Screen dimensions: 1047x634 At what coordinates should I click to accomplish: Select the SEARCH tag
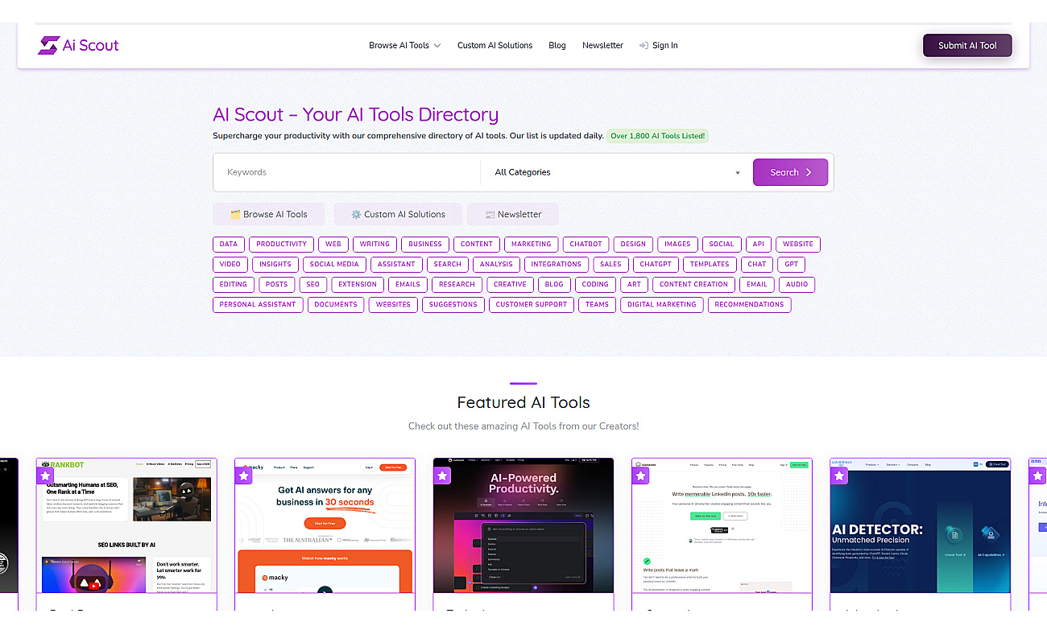pos(448,264)
